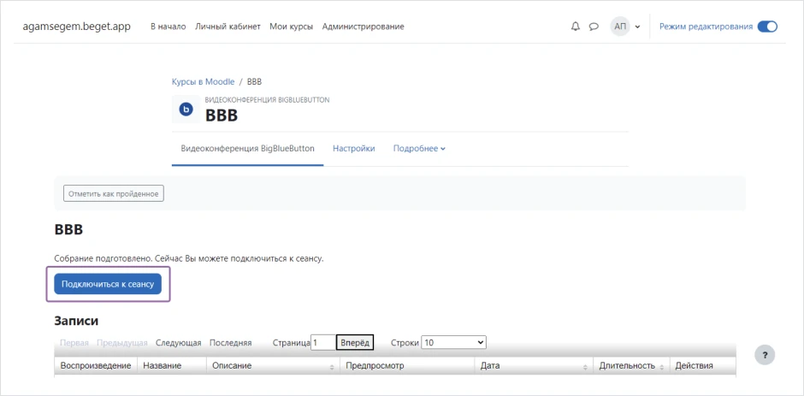Select the Видеоконференция BigBlueButton tab
Screen dimensions: 804x396
[x=248, y=149]
